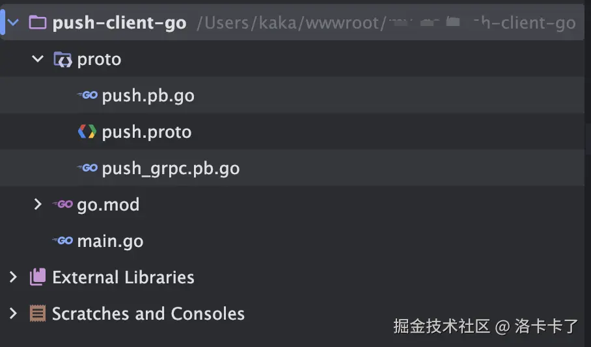Click the protobuf icon beside push.proto
591x347 pixels.
(x=87, y=132)
